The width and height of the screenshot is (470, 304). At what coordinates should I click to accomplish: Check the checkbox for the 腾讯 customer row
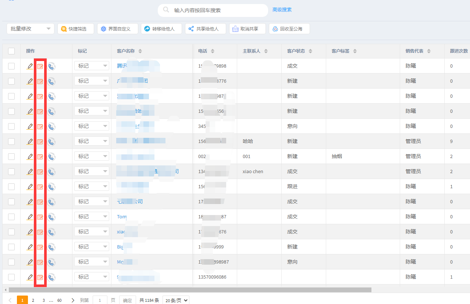(x=11, y=66)
